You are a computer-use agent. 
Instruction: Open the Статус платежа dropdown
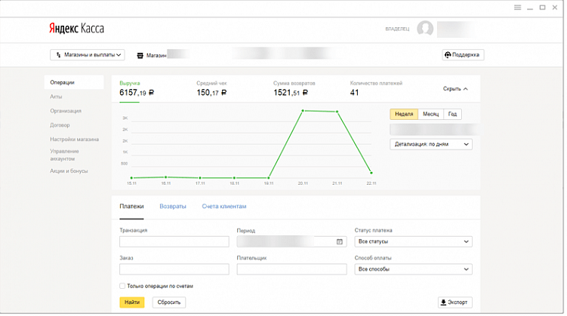[x=413, y=242]
